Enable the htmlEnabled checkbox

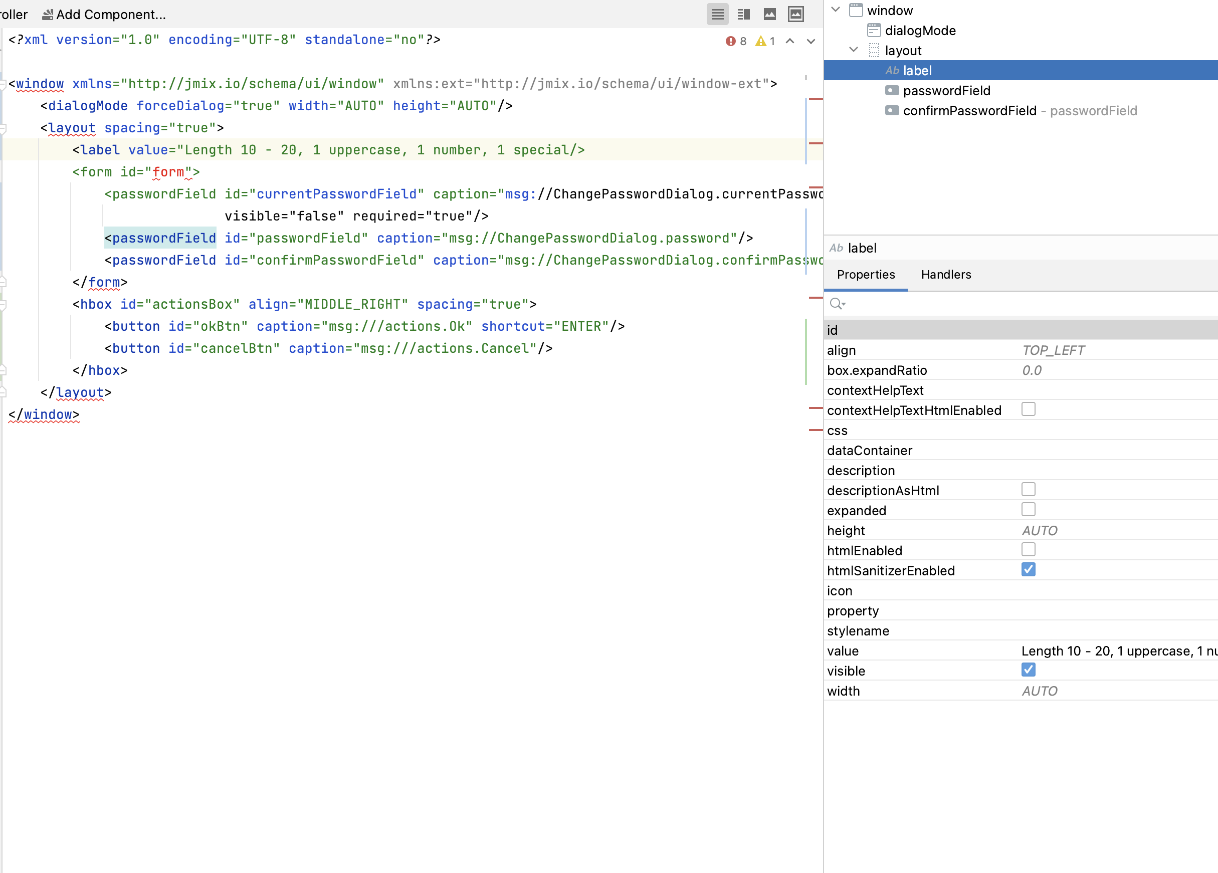click(x=1029, y=549)
